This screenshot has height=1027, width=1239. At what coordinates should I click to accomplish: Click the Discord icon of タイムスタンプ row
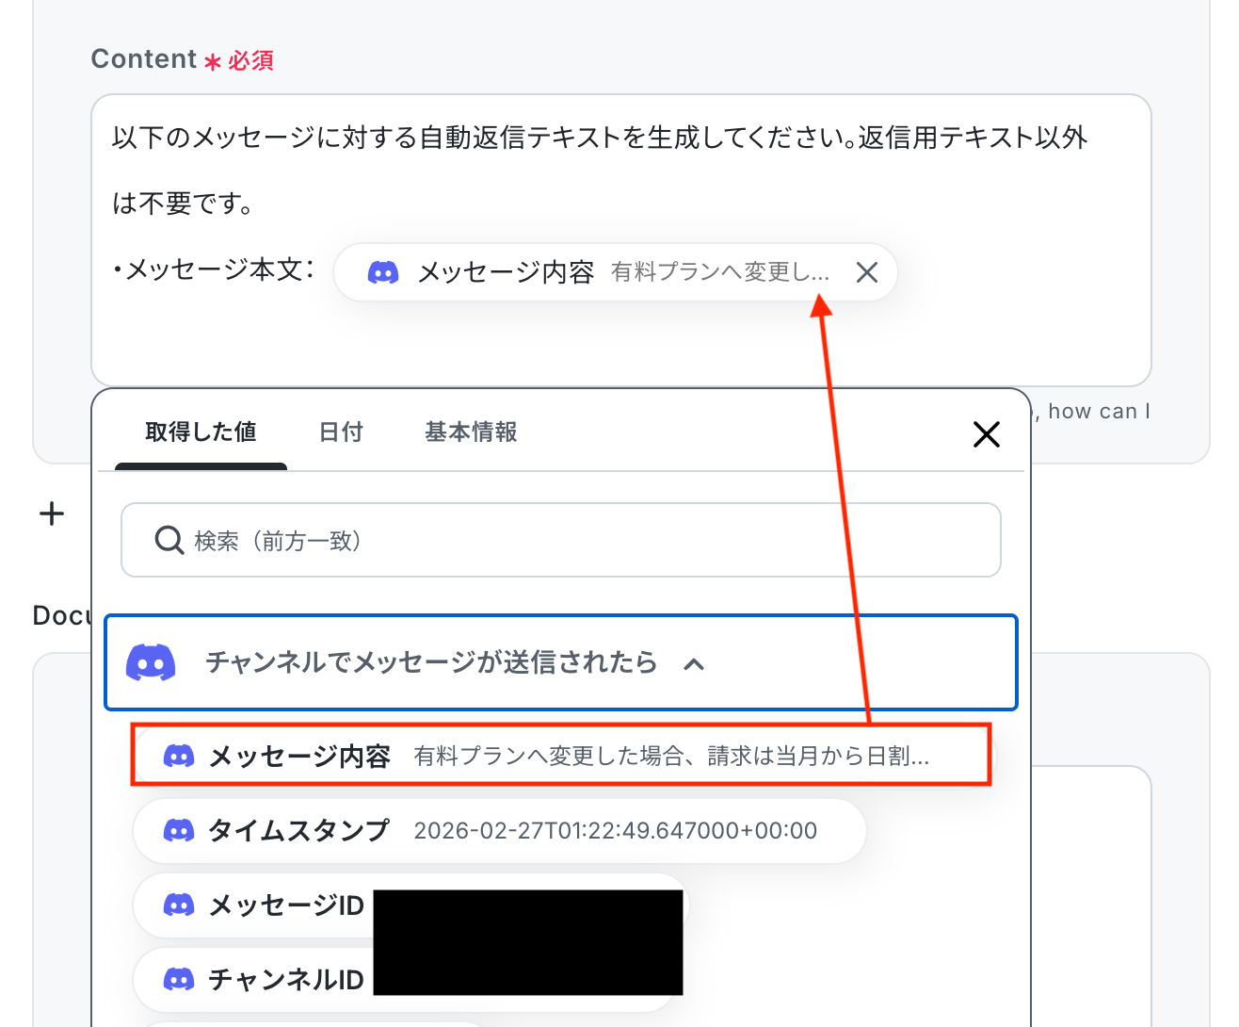tap(179, 830)
